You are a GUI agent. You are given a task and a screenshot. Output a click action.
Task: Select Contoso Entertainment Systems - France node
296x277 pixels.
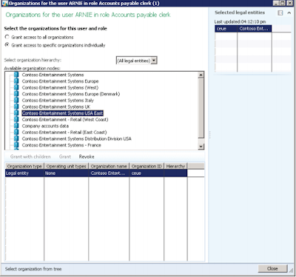click(61, 145)
